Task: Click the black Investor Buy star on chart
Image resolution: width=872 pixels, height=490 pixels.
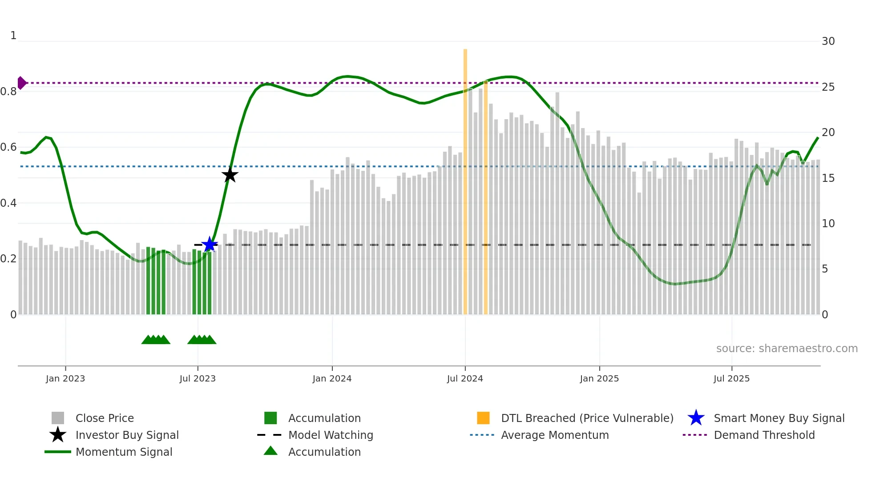Action: 230,175
